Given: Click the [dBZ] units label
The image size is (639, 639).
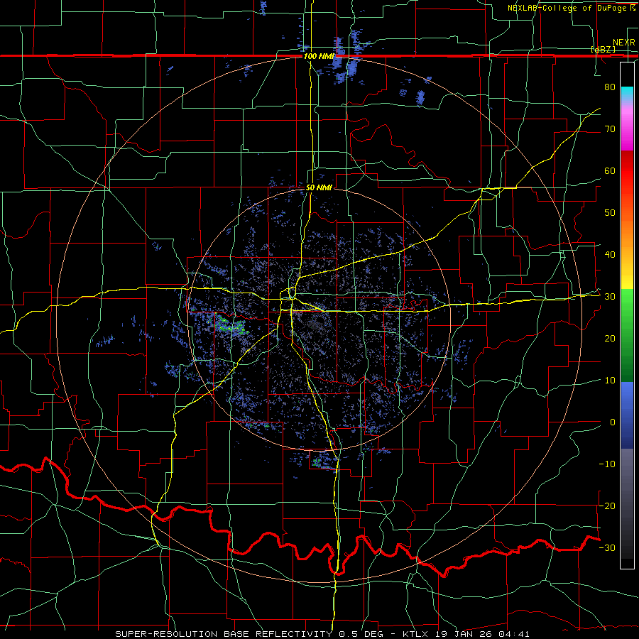Looking at the screenshot, I should 603,50.
